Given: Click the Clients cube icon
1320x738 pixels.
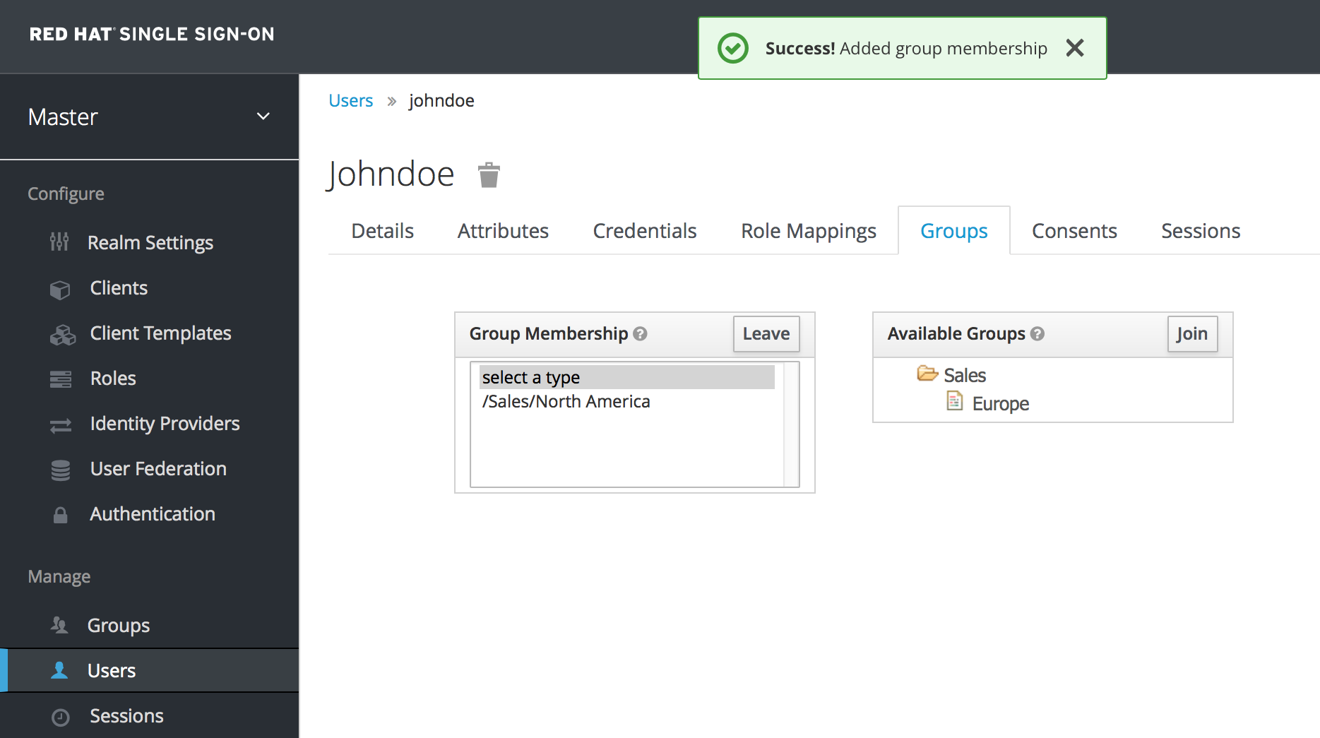Looking at the screenshot, I should coord(60,289).
